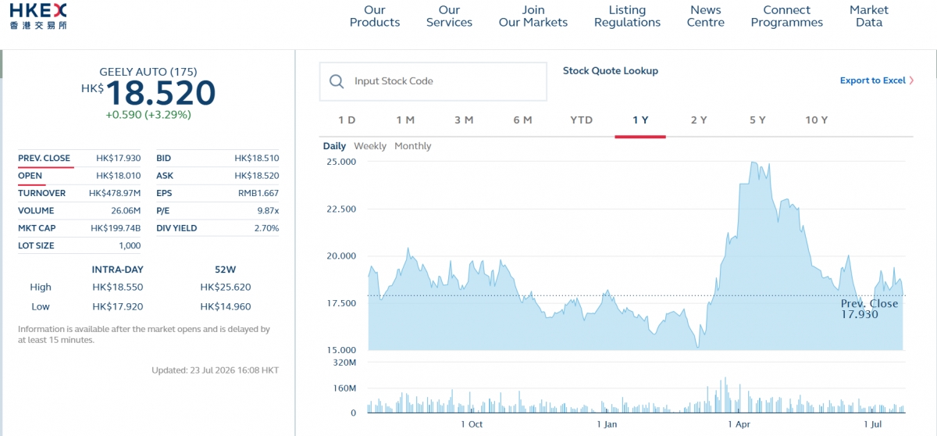The height and width of the screenshot is (436, 937).
Task: Click the HKEX logo
Action: point(38,16)
